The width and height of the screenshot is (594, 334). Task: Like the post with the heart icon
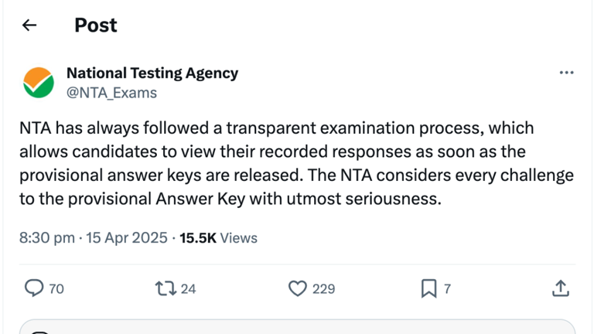click(298, 288)
